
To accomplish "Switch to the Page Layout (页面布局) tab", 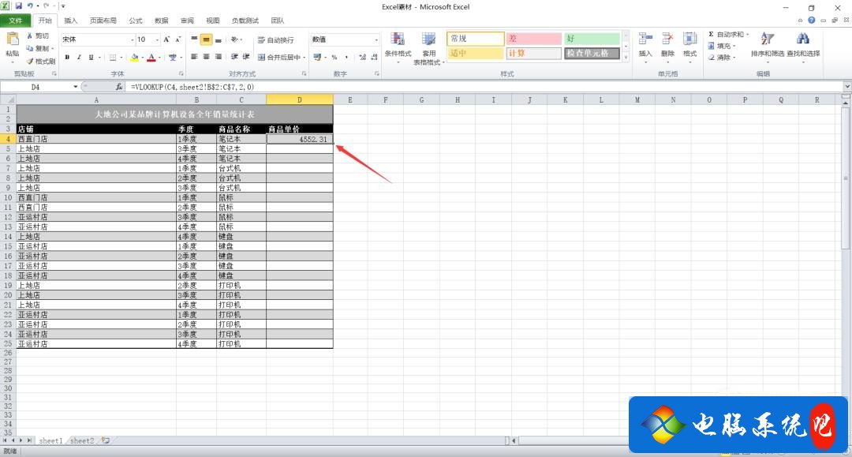I will (x=103, y=21).
